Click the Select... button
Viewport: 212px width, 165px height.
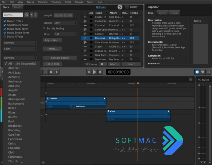coord(114,64)
